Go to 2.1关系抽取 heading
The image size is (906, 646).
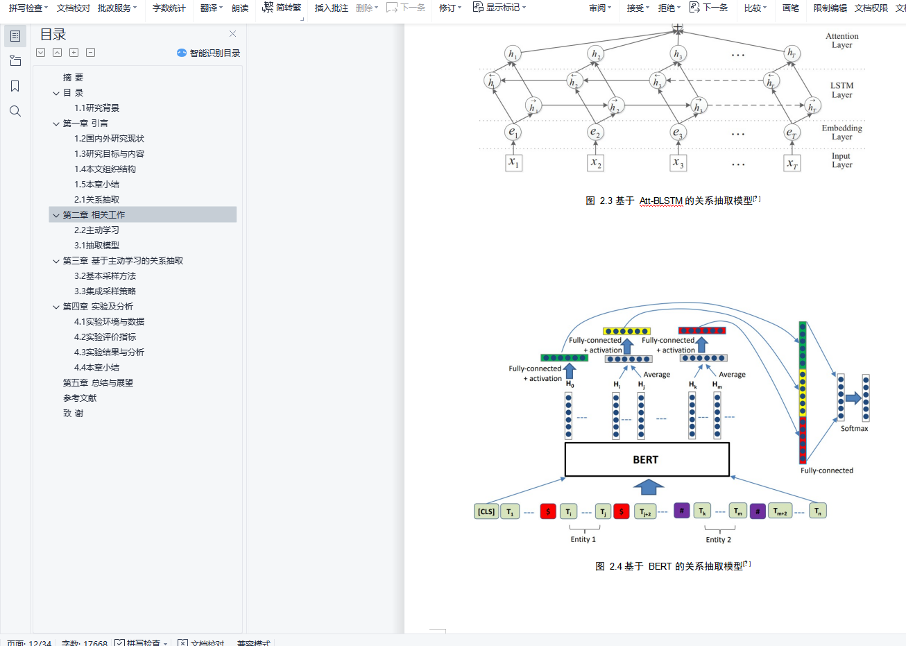[97, 200]
